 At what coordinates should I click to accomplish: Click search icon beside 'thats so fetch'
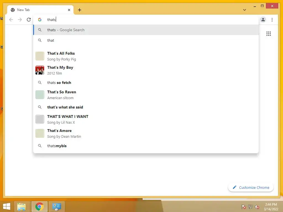point(40,83)
